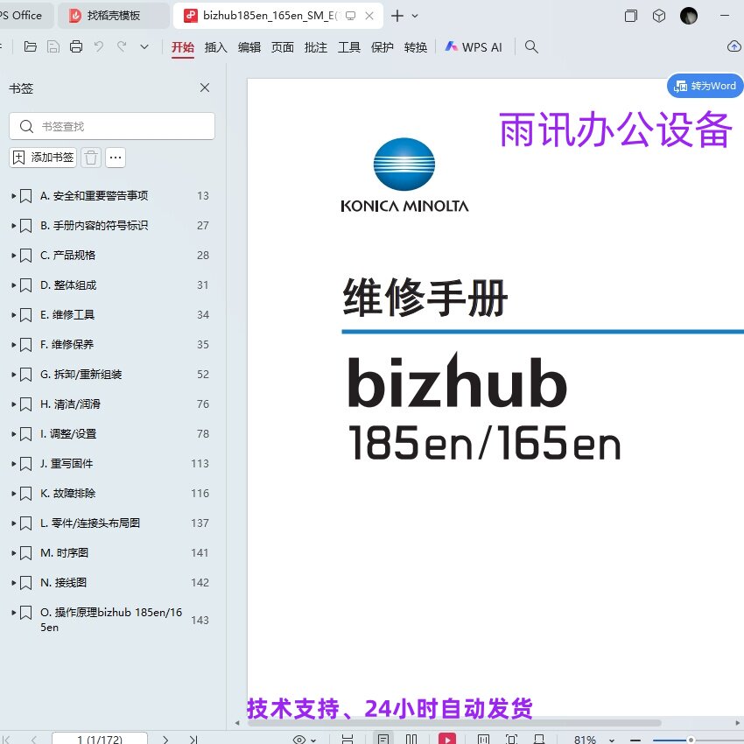
Task: Click the red play slideshow button
Action: pyautogui.click(x=447, y=739)
